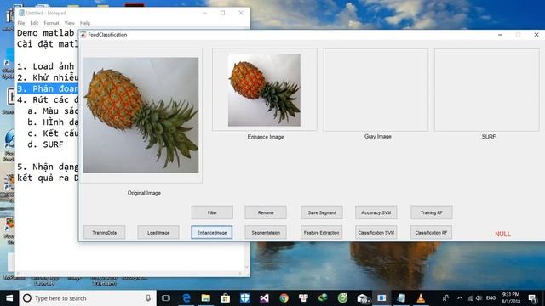Click the Rename button
The image size is (545, 306).
coord(266,212)
